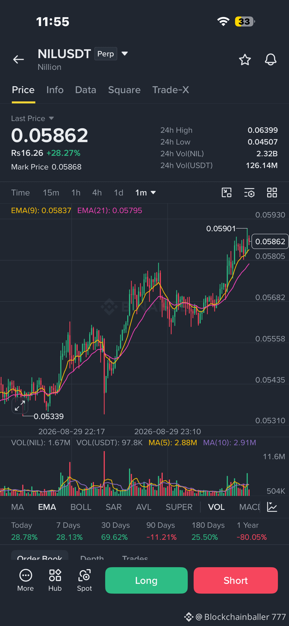Viewport: 289px width, 626px height.
Task: Tap the Today 28.78% change
Action: [24, 537]
